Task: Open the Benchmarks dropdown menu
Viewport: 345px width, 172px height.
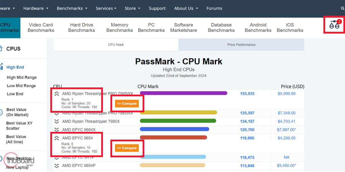Action: click(x=72, y=8)
